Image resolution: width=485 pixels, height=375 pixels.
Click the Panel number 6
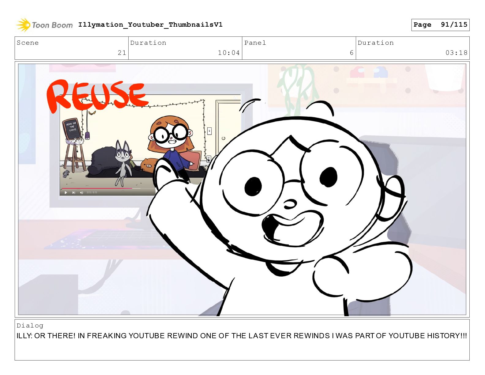(x=352, y=53)
